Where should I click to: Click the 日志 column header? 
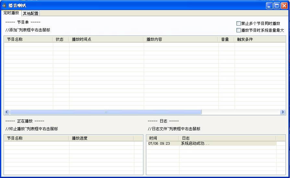227,138
